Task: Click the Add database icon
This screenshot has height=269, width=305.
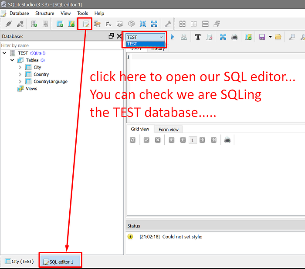Action: 34,24
